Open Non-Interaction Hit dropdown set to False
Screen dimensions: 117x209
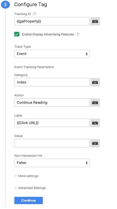point(52,163)
